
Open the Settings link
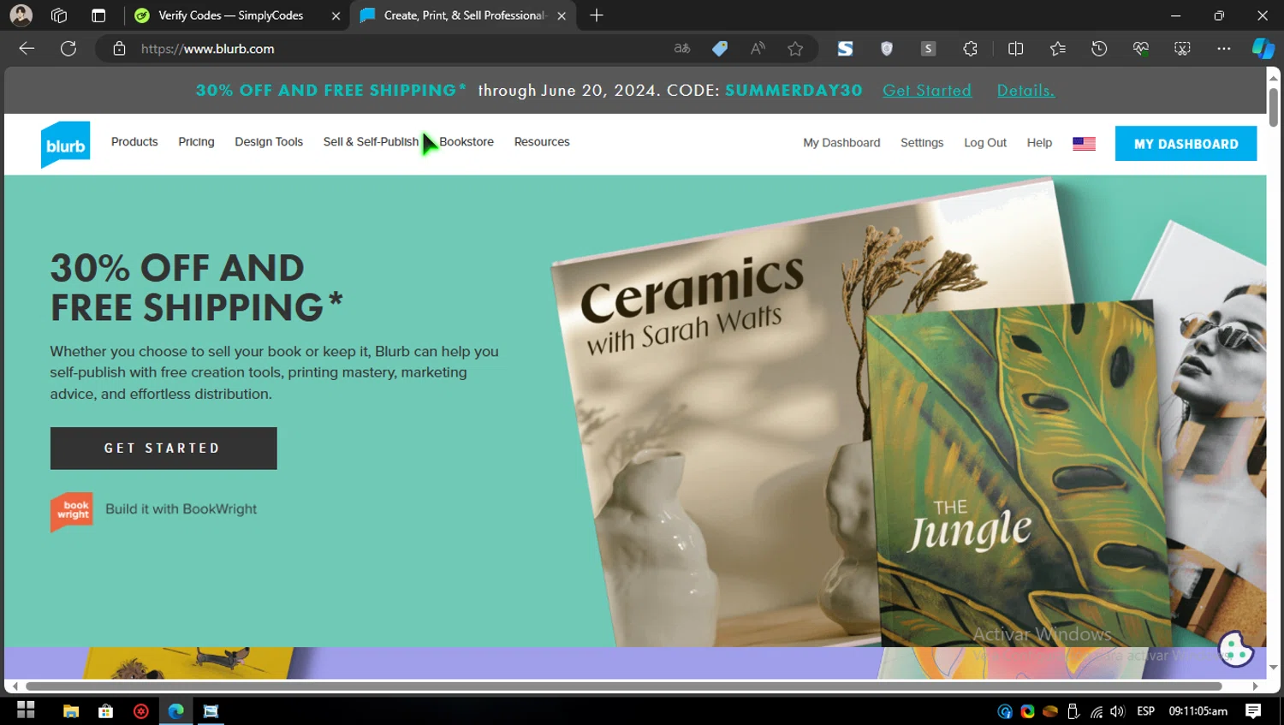tap(922, 143)
